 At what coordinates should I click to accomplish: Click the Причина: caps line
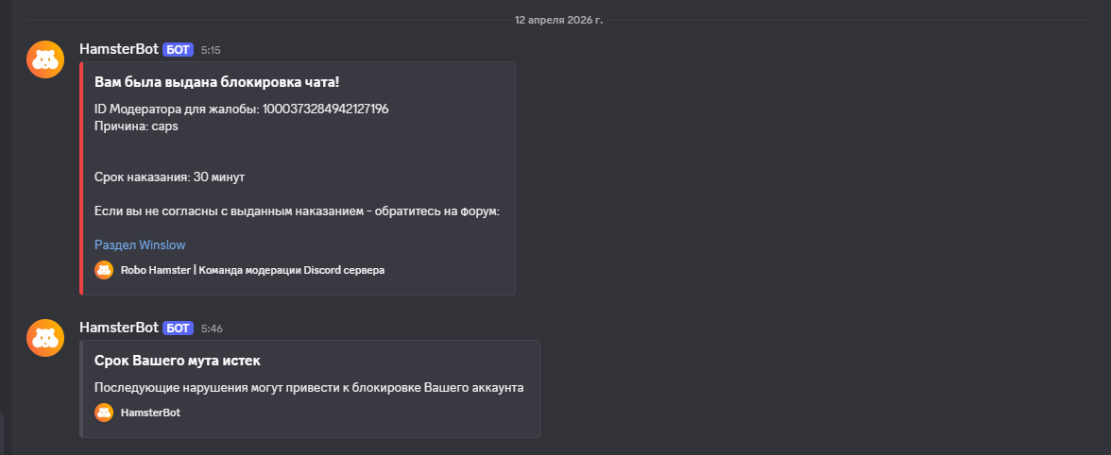136,126
